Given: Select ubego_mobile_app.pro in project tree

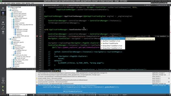Looking at the screenshot, I should (x=21, y=18).
